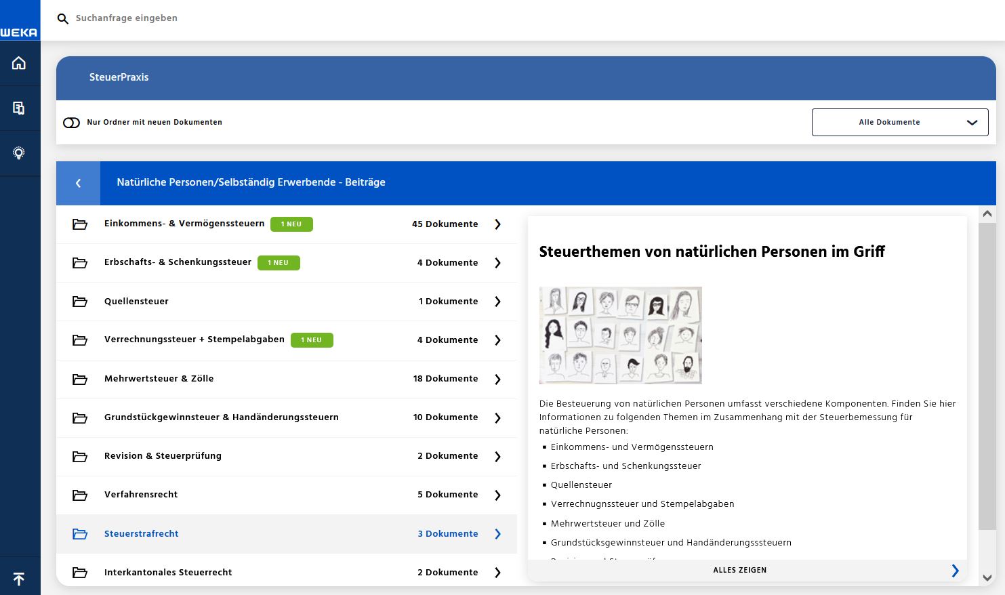Click the scroll-to-top arrow icon

coord(19,578)
